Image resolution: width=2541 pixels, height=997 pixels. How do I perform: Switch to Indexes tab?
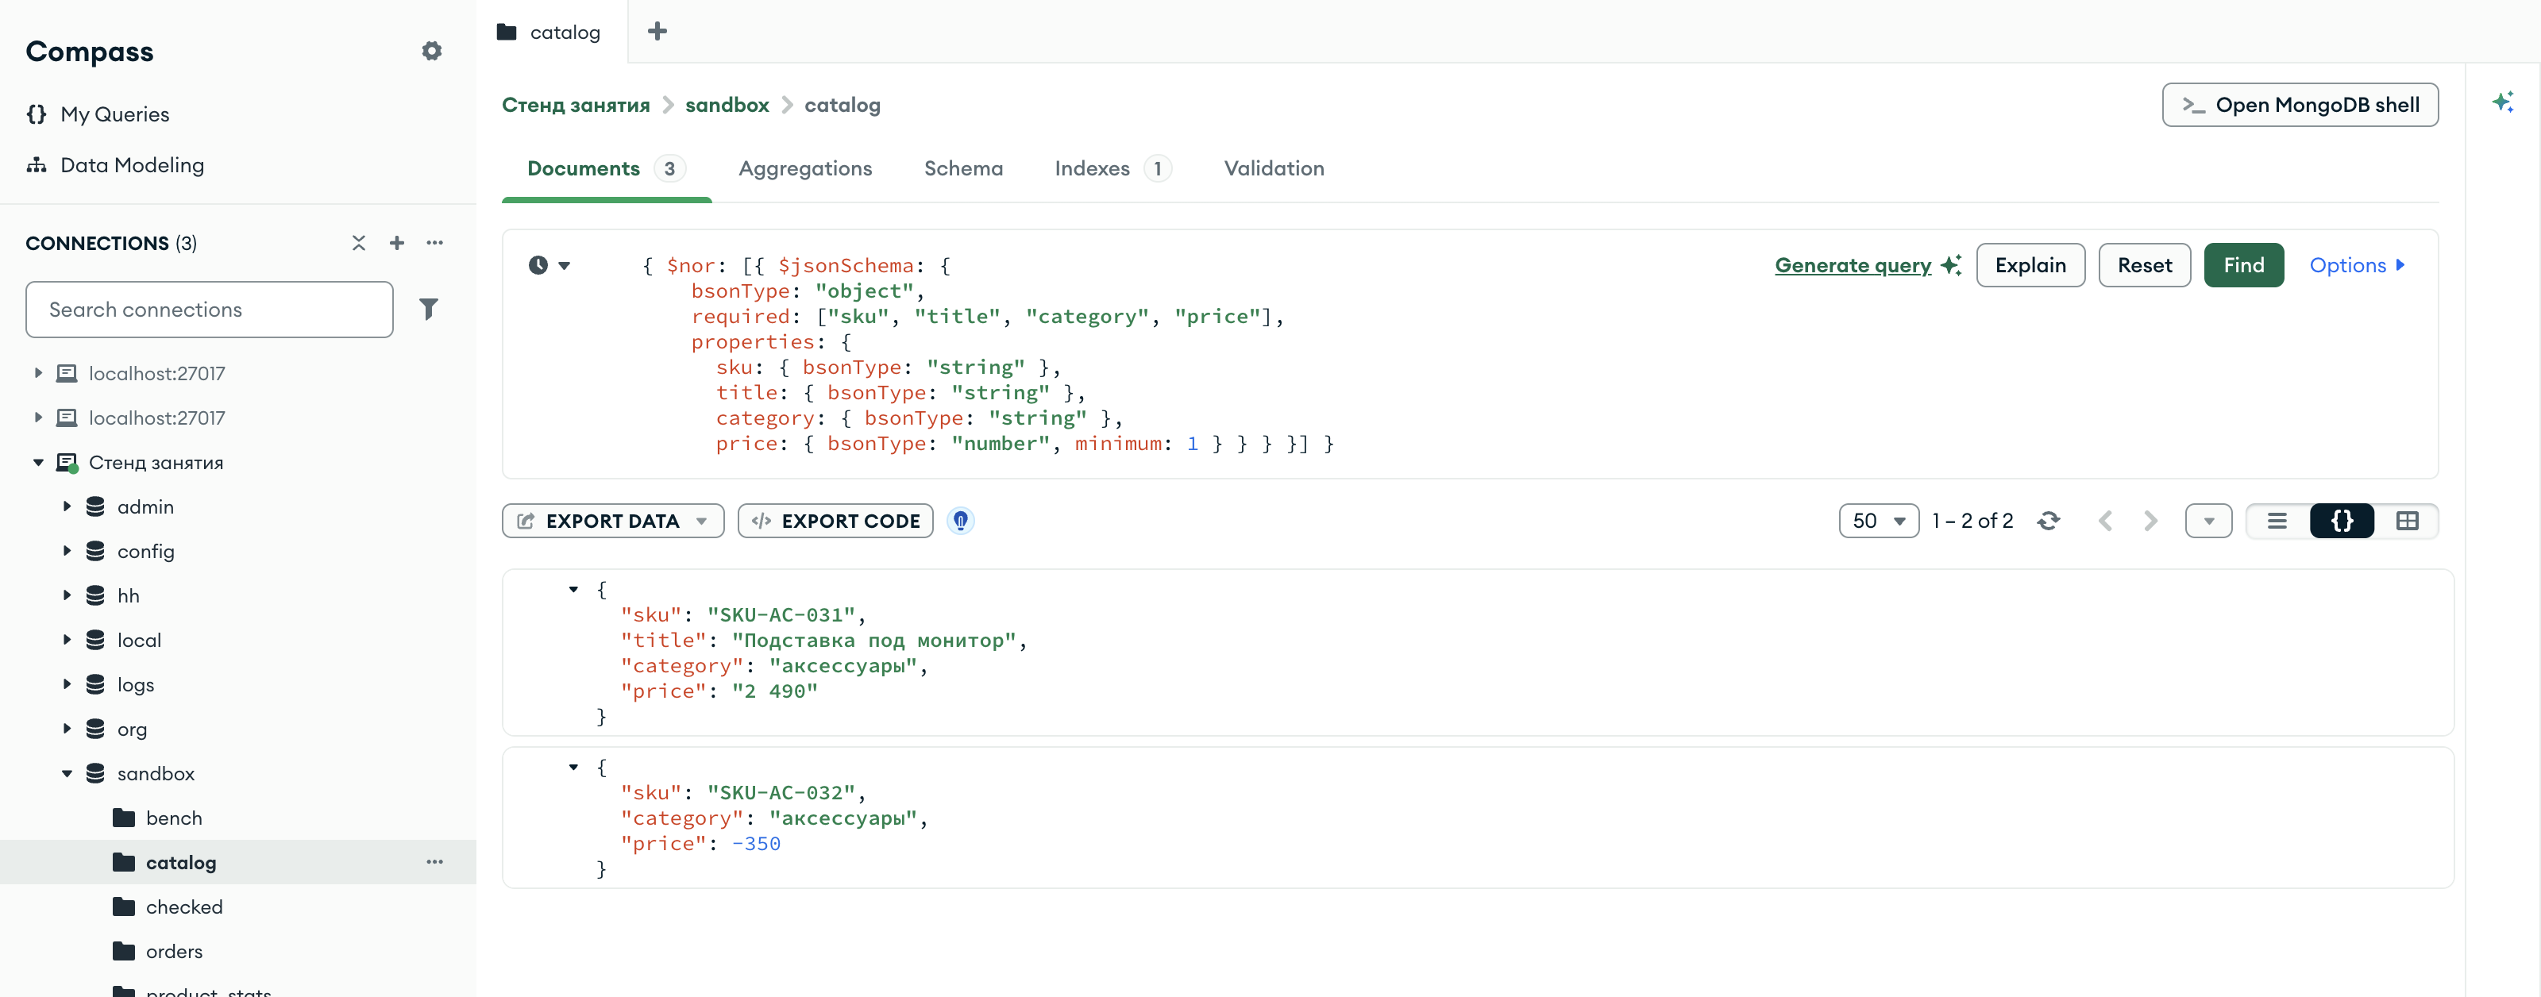click(1112, 168)
